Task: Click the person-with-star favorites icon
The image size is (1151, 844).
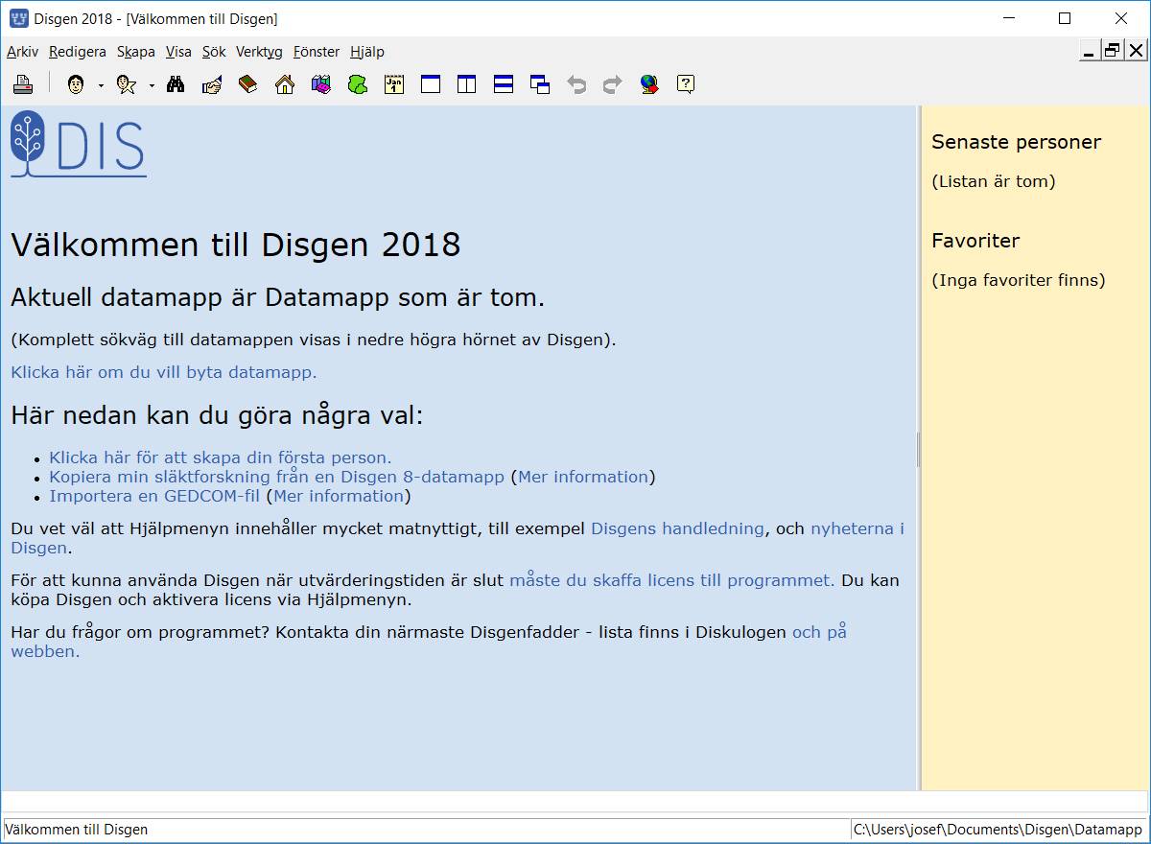Action: coord(127,84)
